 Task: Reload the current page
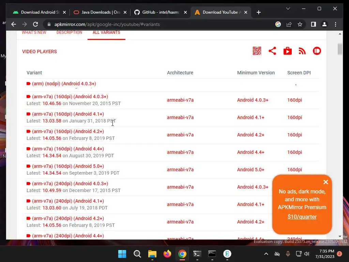pos(35,24)
